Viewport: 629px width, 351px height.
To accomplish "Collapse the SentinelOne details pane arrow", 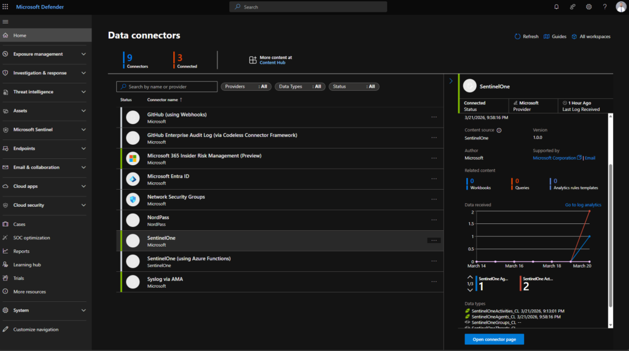I will [x=451, y=80].
